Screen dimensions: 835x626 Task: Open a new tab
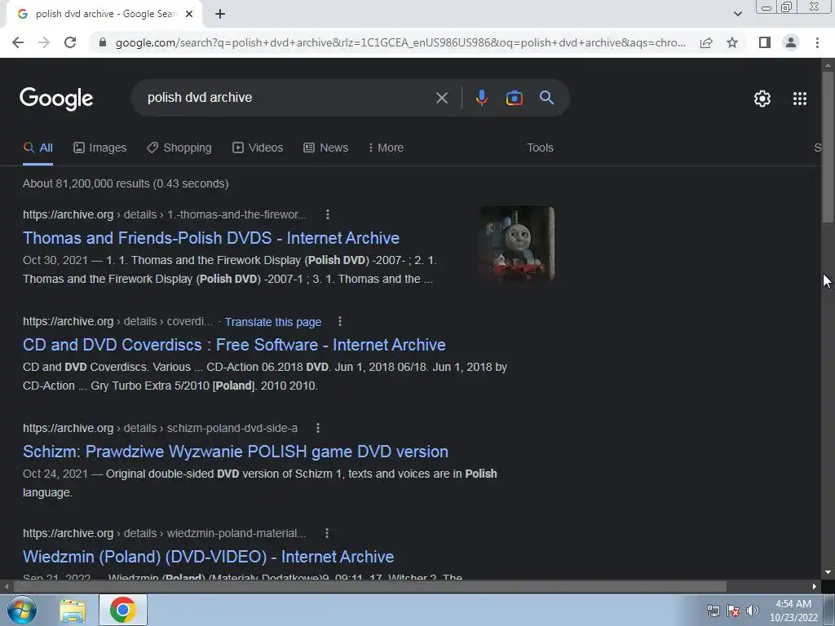click(x=220, y=14)
